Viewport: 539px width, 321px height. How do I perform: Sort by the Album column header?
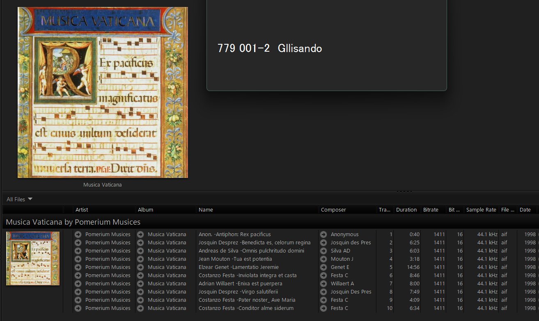pos(166,209)
